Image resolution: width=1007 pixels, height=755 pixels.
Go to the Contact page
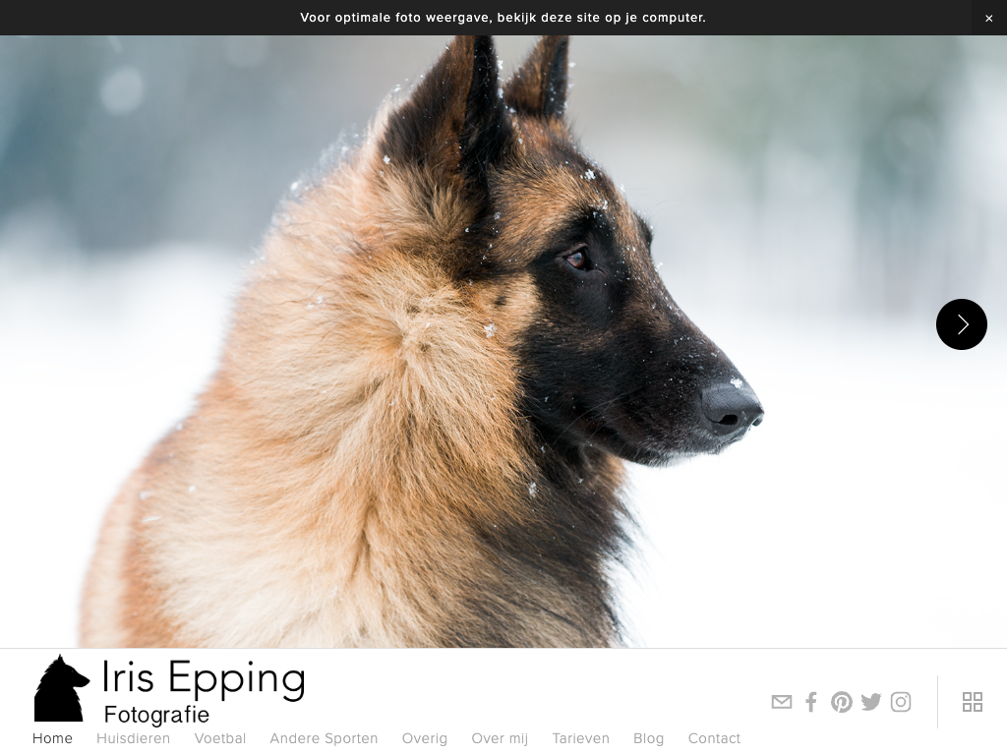(x=714, y=738)
